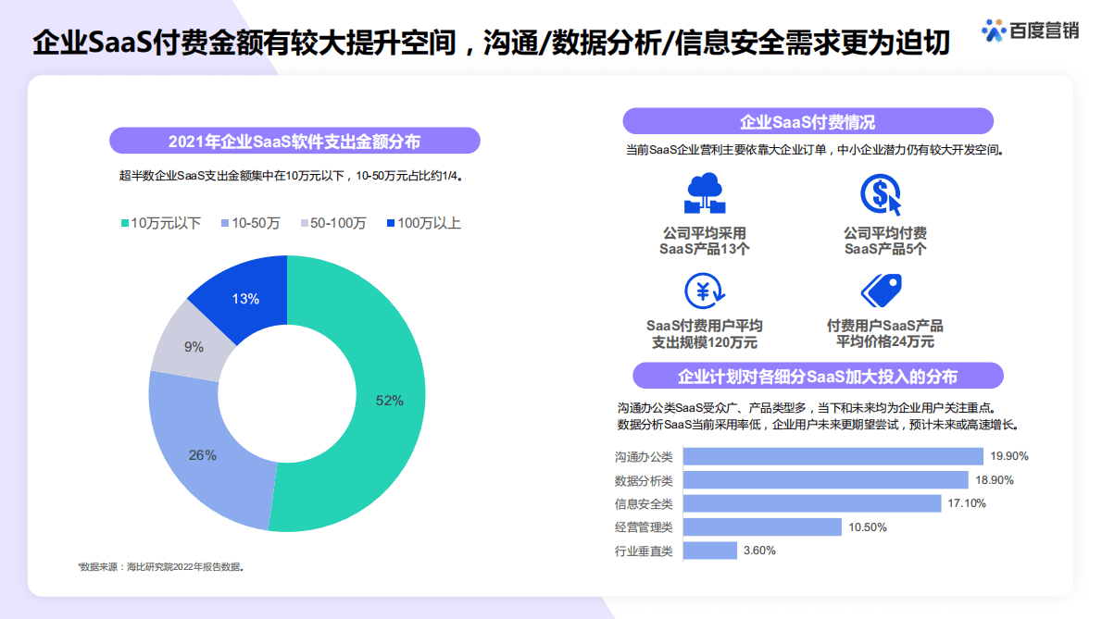Expand the 企业SaaS付费情况 section header
The image size is (1102, 619).
(808, 120)
